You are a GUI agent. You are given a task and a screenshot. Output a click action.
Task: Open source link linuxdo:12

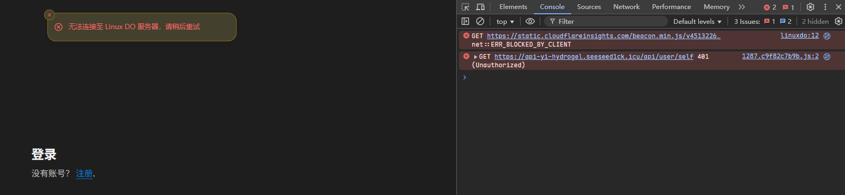pos(799,36)
